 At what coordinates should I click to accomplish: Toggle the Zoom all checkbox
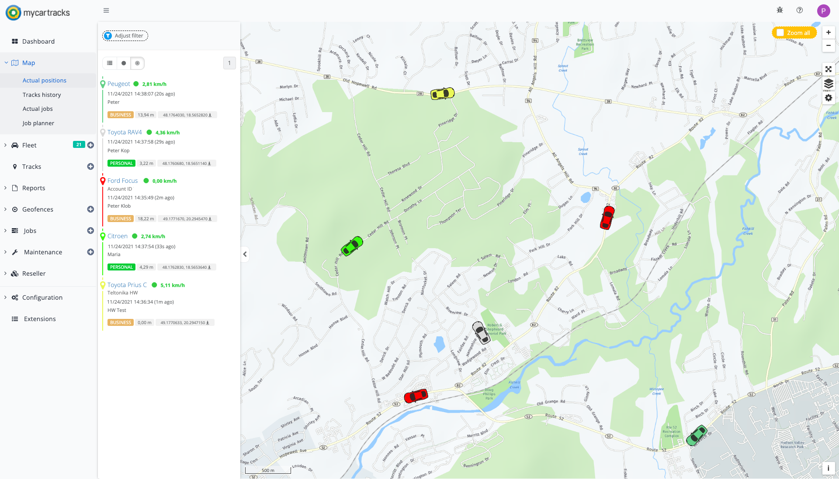pos(780,32)
